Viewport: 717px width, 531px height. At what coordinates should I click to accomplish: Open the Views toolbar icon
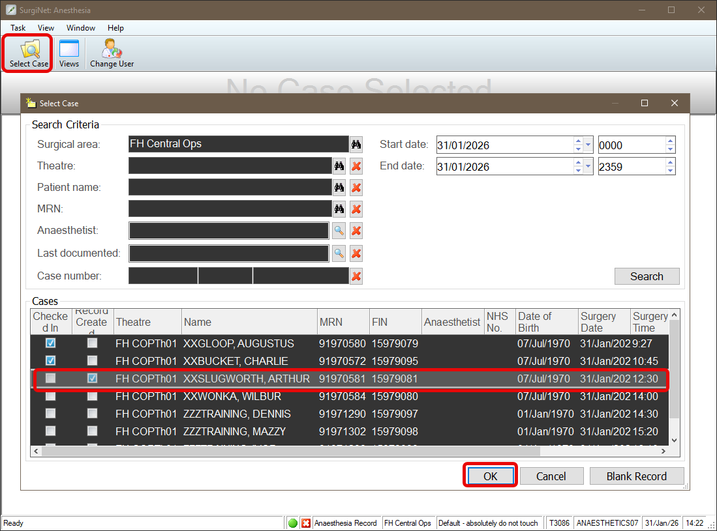point(69,53)
